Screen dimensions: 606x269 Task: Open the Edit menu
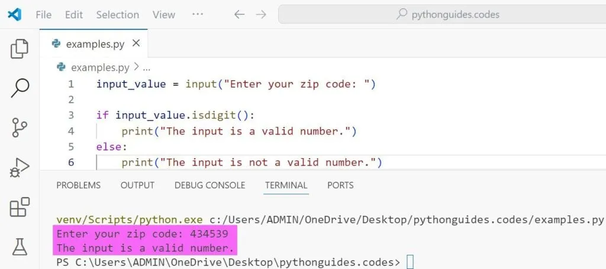(x=74, y=14)
